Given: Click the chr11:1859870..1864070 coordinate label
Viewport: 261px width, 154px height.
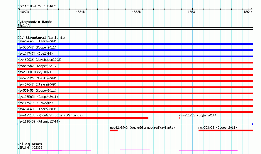Looking at the screenshot, I should (x=37, y=6).
